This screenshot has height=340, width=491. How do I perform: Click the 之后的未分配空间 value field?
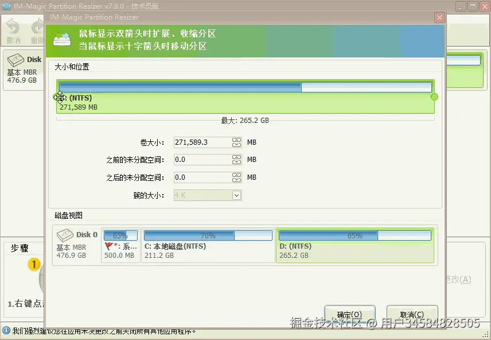tap(202, 177)
